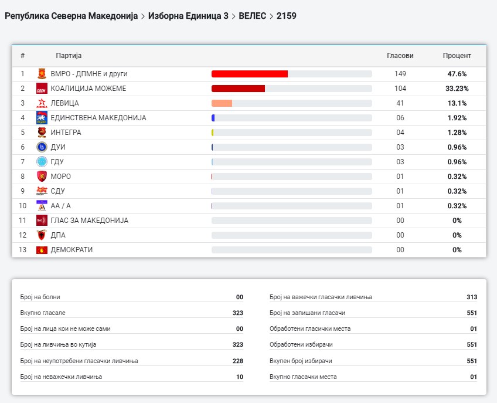
Task: Click the ВМРО - ДПМНЕ party logo icon
Action: [42, 74]
